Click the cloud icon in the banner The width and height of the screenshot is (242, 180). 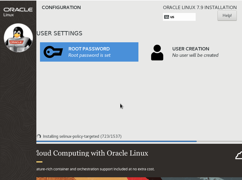[x=239, y=155]
